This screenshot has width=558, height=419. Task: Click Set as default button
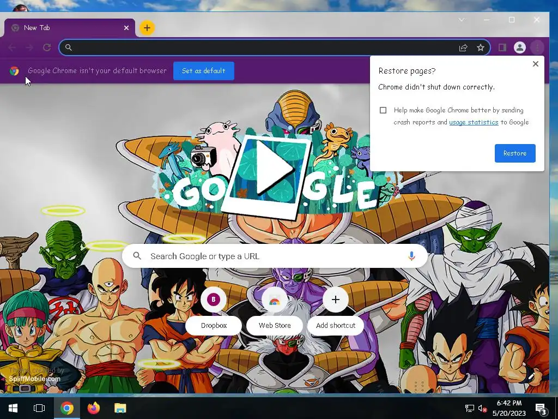pyautogui.click(x=204, y=71)
